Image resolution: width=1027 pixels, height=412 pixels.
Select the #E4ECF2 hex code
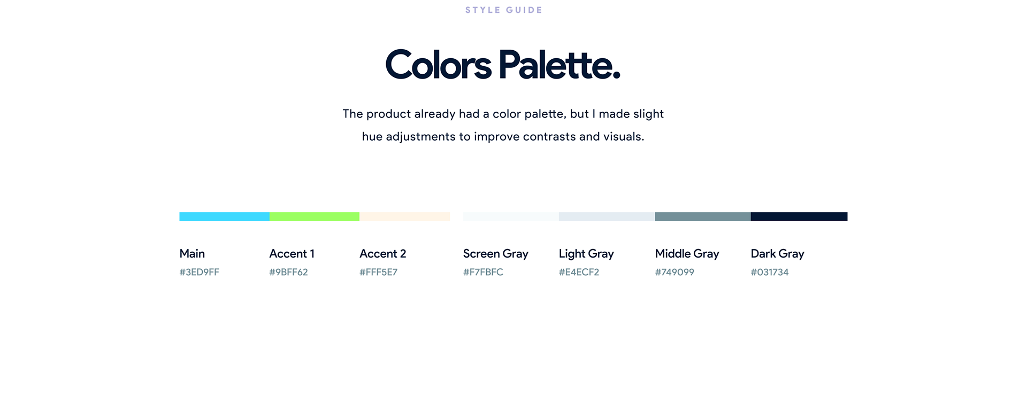pyautogui.click(x=579, y=272)
